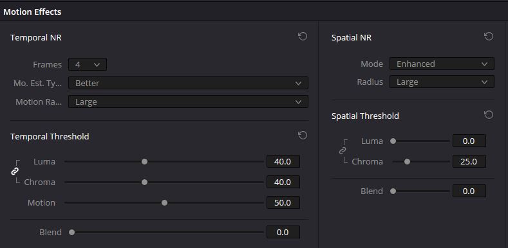Open the Mo. Est. Type dropdown
508x248 pixels.
coord(188,83)
